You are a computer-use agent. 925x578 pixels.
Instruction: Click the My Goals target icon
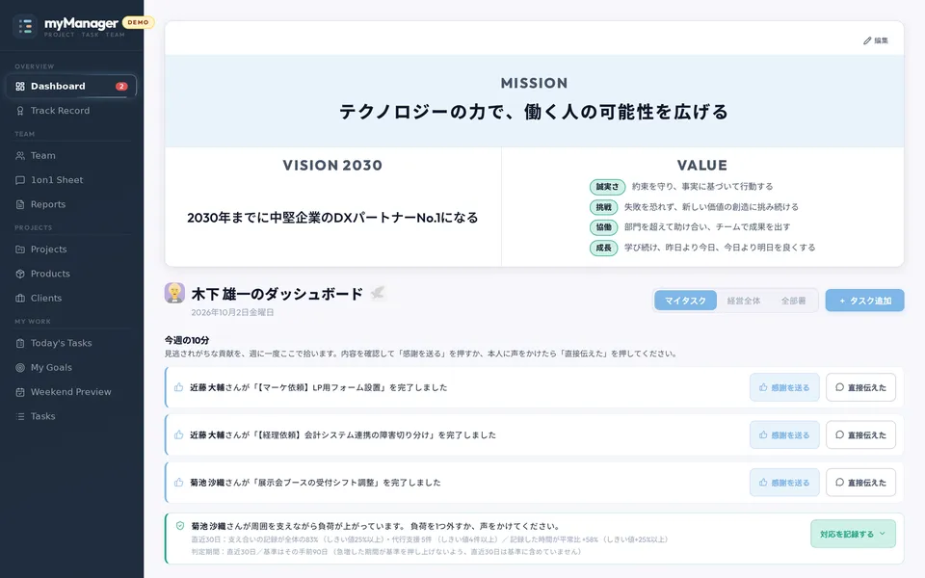pyautogui.click(x=20, y=367)
